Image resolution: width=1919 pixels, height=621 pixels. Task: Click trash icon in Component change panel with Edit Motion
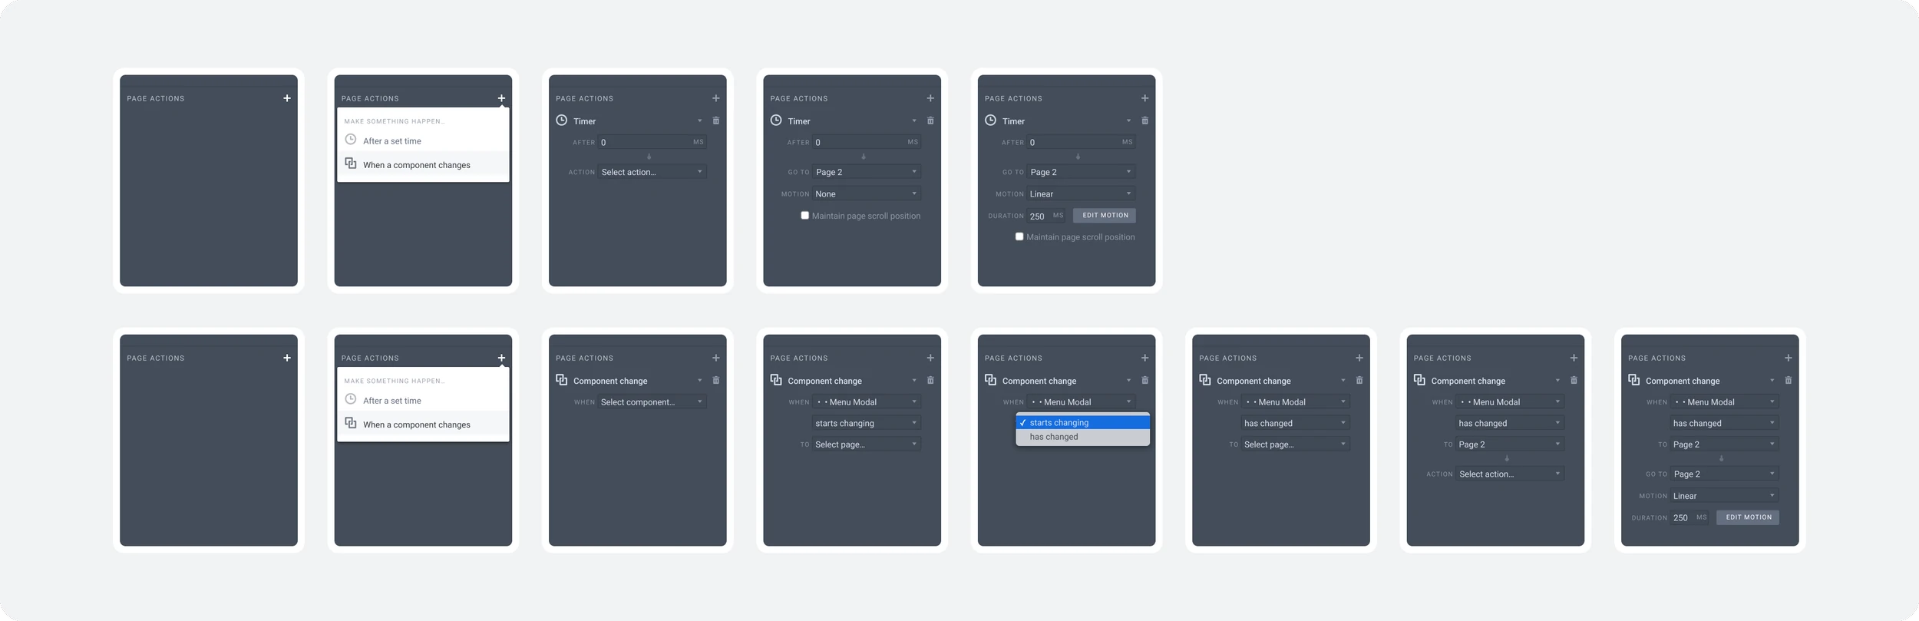coord(1789,380)
